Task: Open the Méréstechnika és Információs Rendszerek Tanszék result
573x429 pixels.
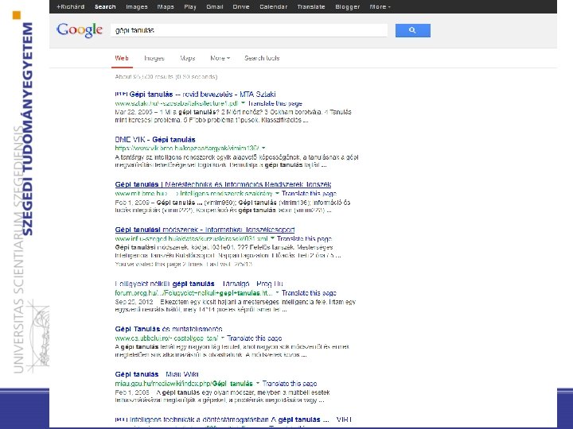Action: click(x=223, y=184)
